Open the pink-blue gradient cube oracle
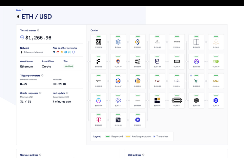Image resolution: width=244 pixels, height=158 pixels. coord(99,101)
